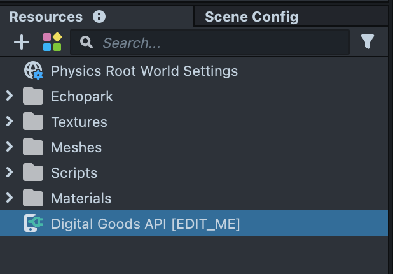
Task: Click the Materials folder icon
Action: (33, 198)
